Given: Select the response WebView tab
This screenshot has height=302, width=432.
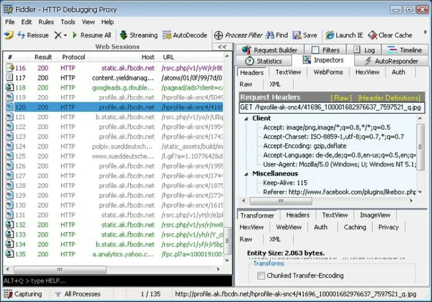Looking at the screenshot, I should click(288, 227).
